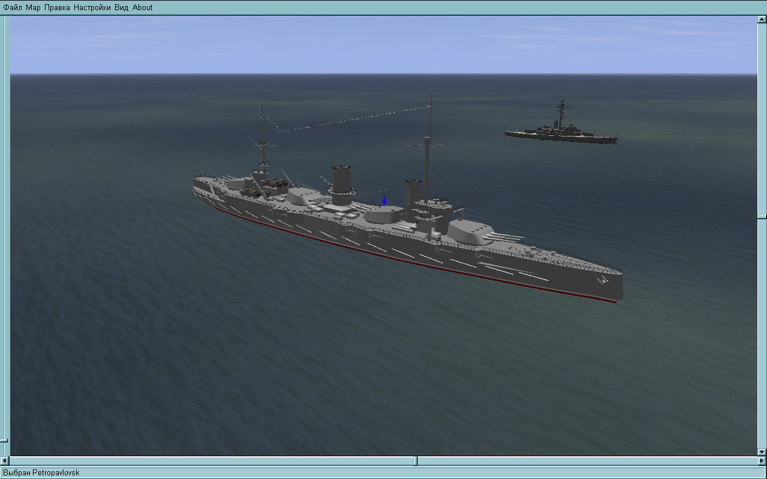Open the Map menu

pos(33,7)
